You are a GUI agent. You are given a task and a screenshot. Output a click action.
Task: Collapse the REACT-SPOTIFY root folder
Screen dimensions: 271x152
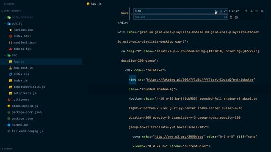point(2,11)
